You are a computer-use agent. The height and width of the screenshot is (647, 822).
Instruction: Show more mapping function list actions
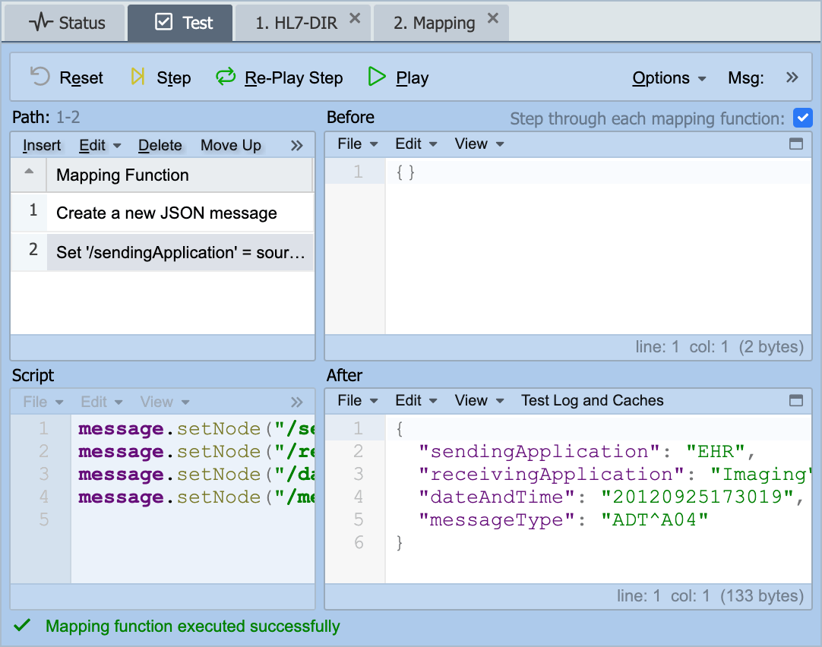[x=297, y=145]
